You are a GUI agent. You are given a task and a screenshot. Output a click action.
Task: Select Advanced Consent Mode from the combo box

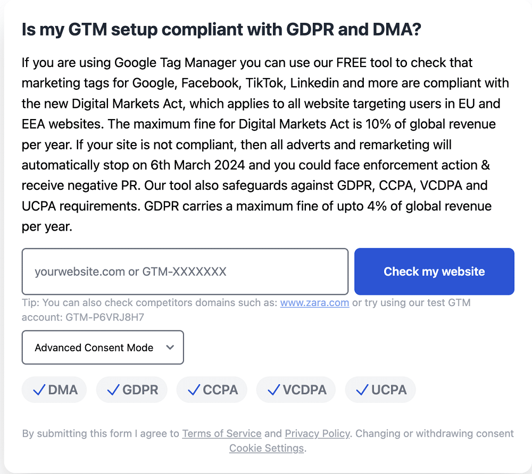[103, 348]
